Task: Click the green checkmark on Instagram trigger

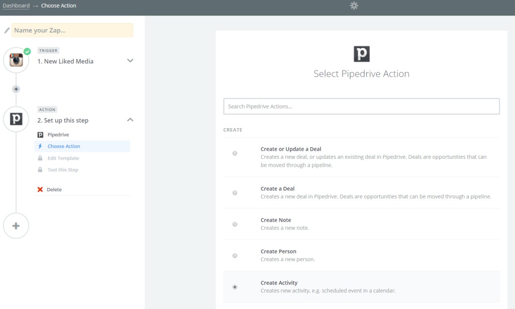Action: tap(27, 51)
